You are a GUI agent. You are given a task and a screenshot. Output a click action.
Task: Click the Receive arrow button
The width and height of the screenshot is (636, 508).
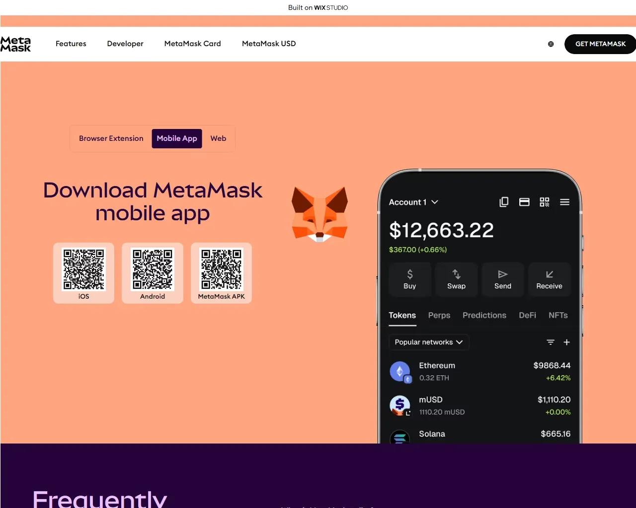(549, 279)
